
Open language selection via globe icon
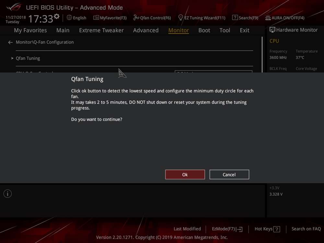point(76,18)
